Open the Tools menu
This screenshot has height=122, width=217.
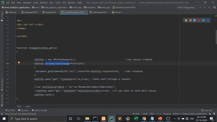pyautogui.click(x=58, y=2)
